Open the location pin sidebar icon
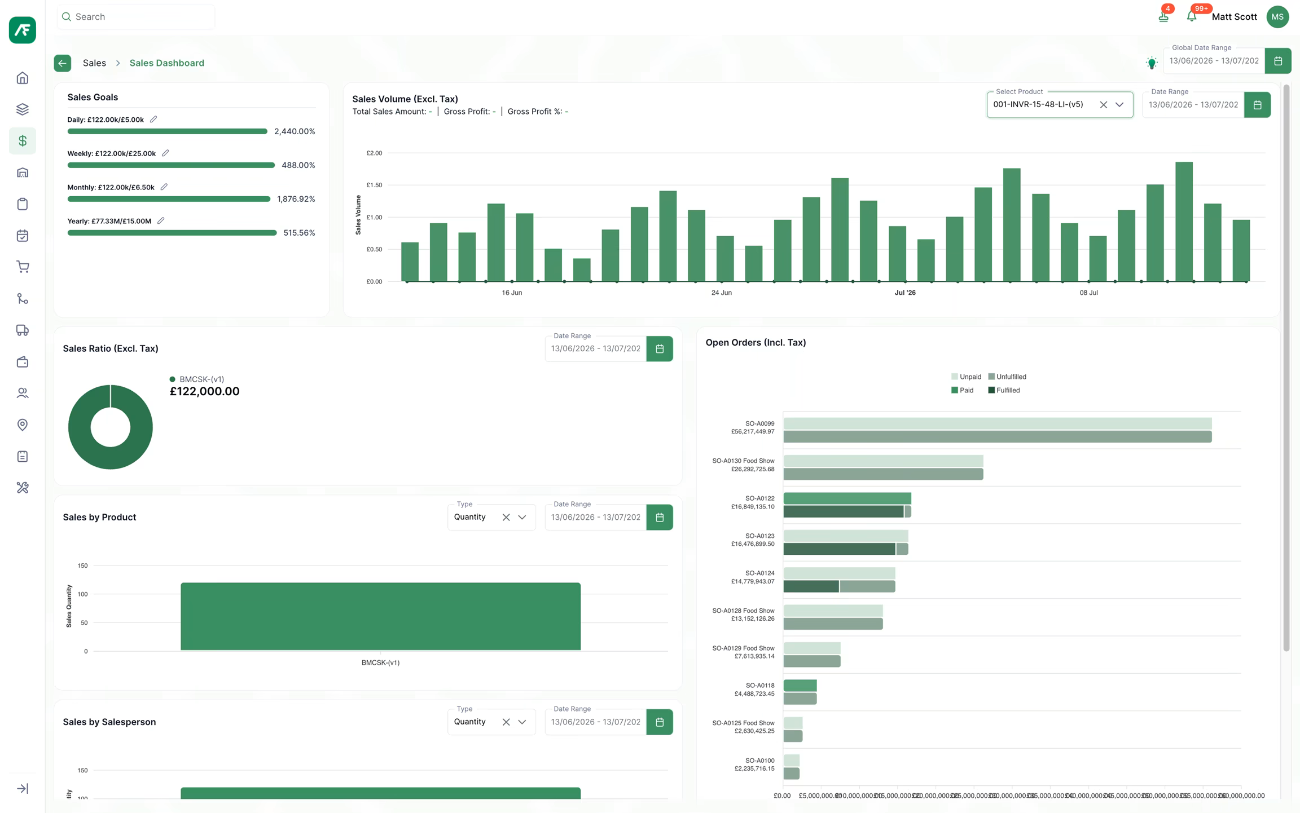This screenshot has height=813, width=1300. [x=23, y=425]
